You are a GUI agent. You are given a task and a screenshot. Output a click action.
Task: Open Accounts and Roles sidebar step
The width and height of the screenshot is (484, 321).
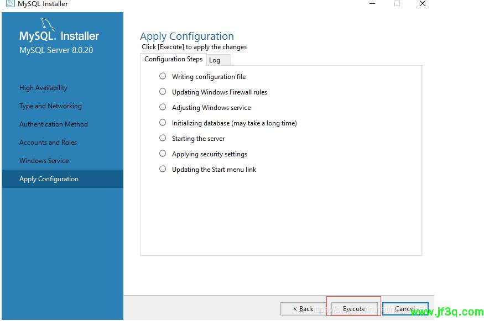tap(48, 143)
